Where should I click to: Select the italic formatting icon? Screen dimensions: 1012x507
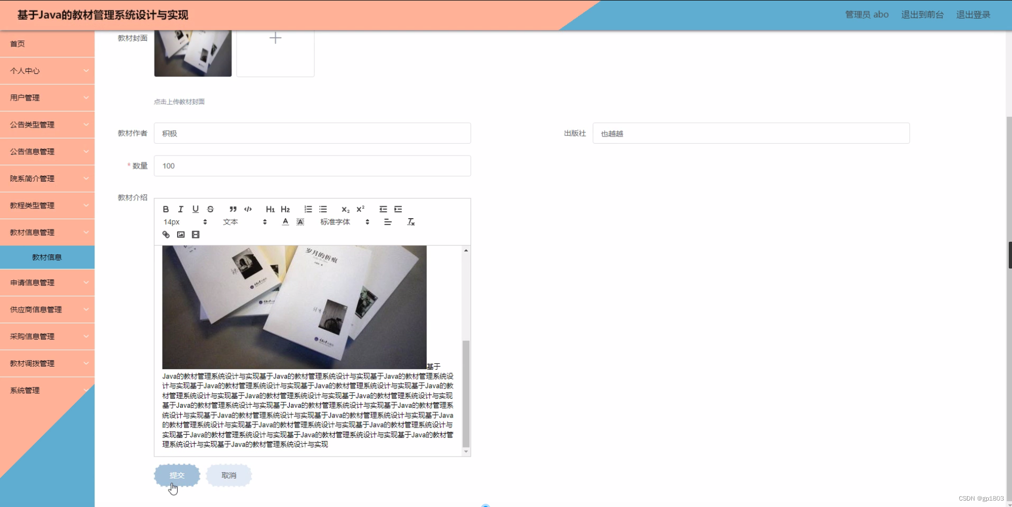click(181, 209)
